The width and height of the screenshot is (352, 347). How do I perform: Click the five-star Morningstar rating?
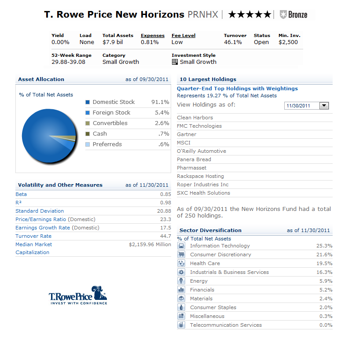pyautogui.click(x=249, y=15)
